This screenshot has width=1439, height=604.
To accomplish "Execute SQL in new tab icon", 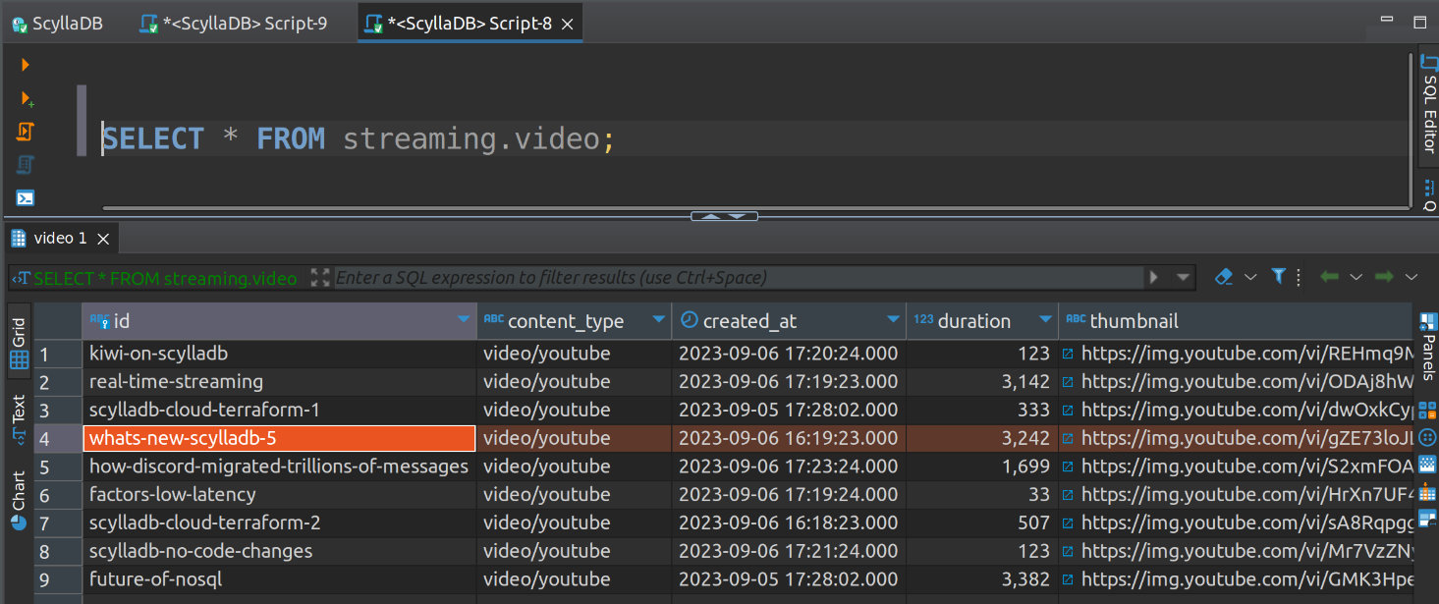I will tap(27, 98).
